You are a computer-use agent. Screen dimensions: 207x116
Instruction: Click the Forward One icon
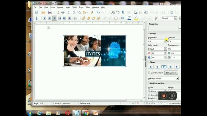coord(89,18)
